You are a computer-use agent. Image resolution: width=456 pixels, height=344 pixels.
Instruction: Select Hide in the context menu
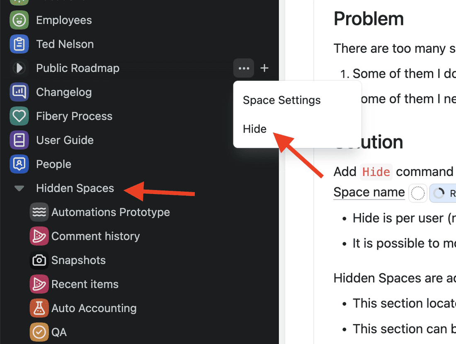[255, 129]
